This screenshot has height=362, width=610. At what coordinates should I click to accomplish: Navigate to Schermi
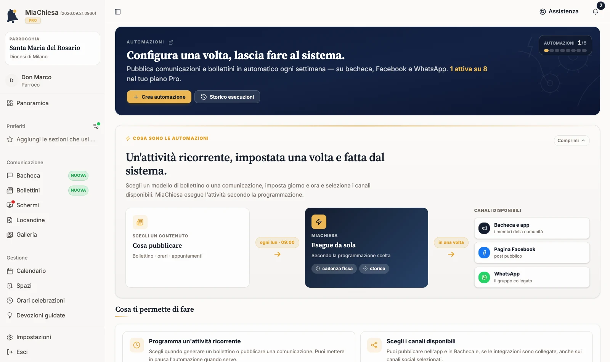click(x=53, y=205)
